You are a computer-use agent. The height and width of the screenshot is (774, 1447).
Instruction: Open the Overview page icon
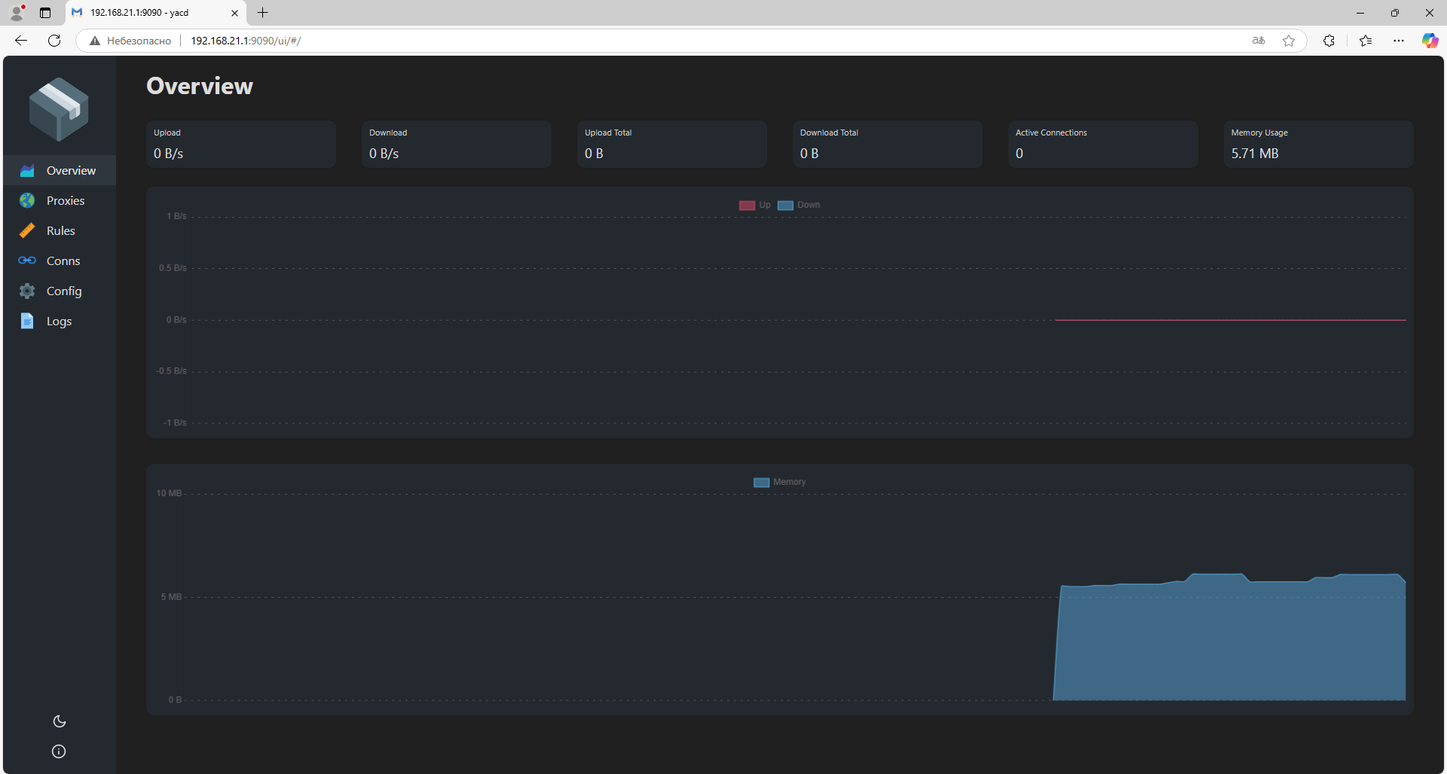27,170
